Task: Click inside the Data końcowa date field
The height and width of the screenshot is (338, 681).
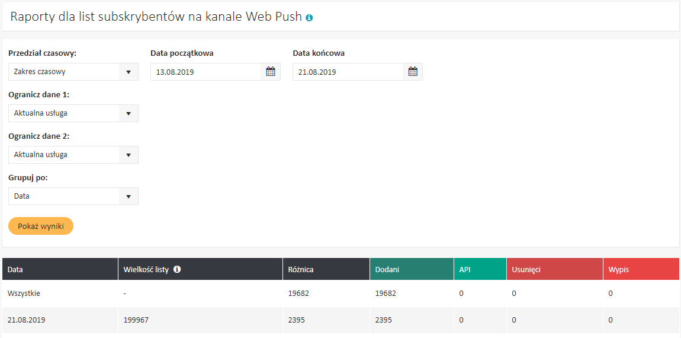Action: click(348, 72)
